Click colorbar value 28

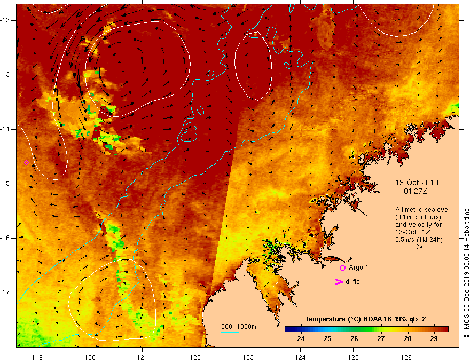coord(408,339)
